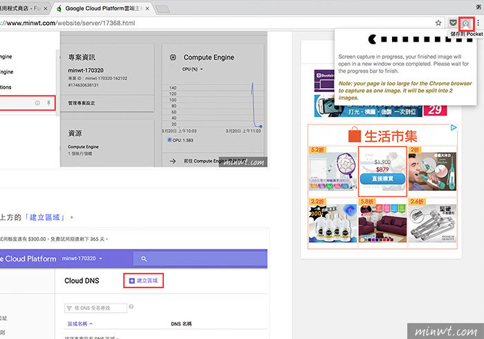Click the Compute Engine chip icon
The width and height of the screenshot is (484, 339).
pyautogui.click(x=173, y=57)
